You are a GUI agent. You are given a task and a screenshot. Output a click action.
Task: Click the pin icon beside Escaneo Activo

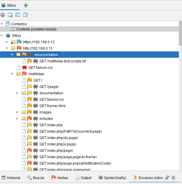pos(167,178)
